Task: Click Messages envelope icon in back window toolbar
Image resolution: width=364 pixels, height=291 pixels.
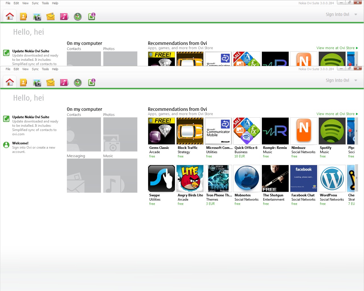Action: coord(51,16)
